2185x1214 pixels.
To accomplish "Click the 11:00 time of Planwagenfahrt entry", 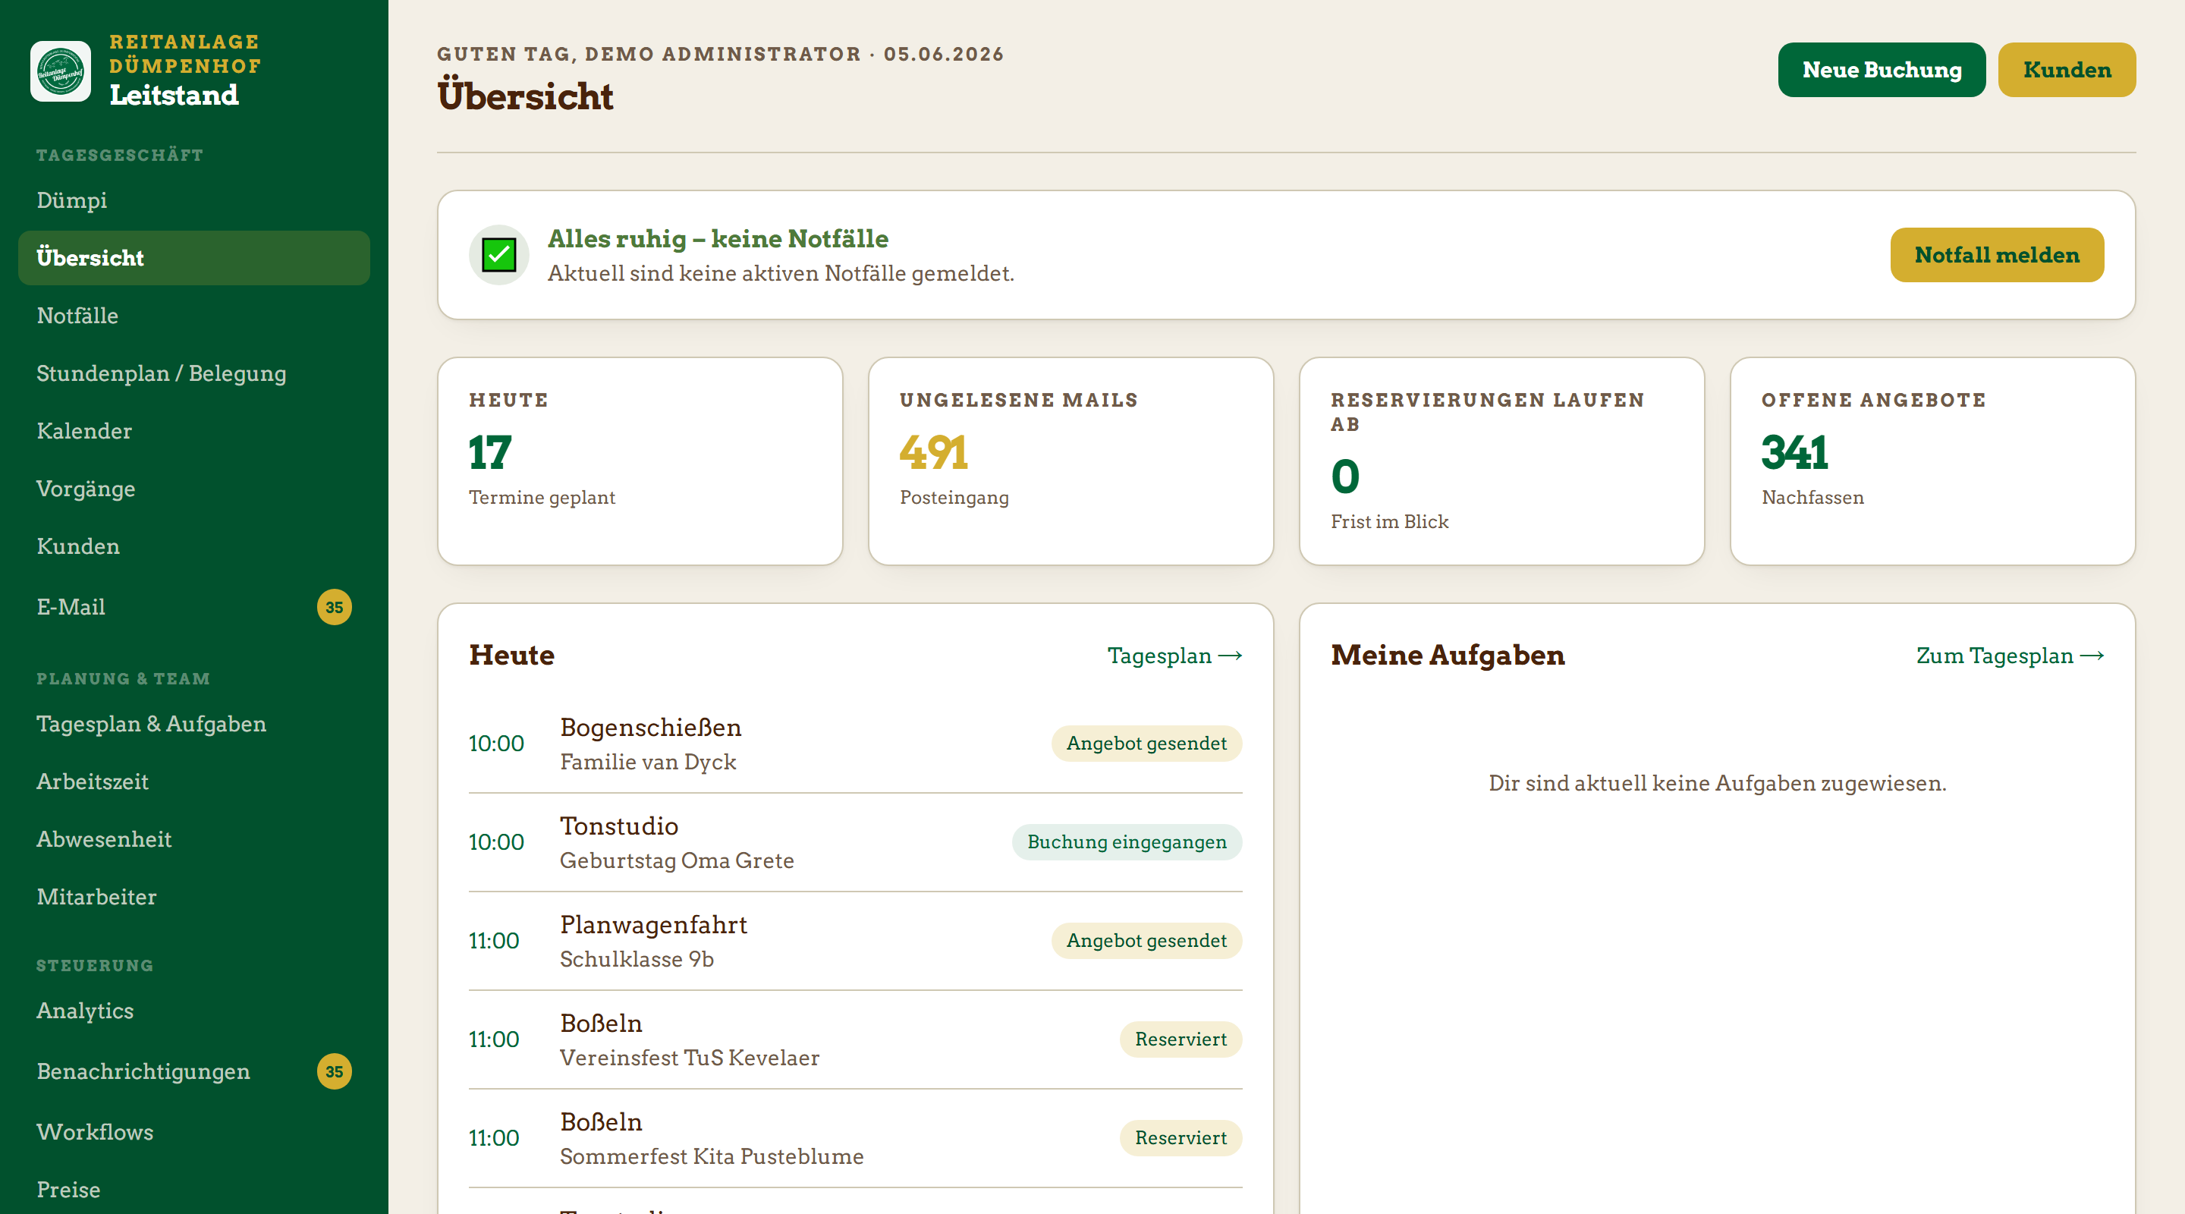I will (x=494, y=941).
